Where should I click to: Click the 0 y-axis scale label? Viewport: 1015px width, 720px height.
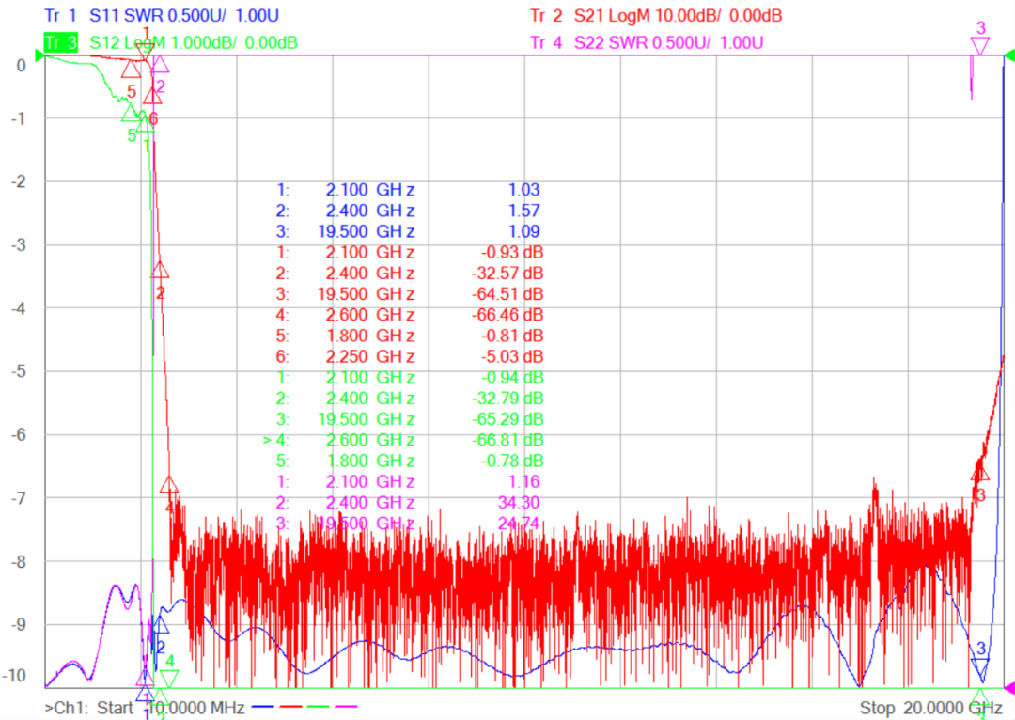click(22, 66)
